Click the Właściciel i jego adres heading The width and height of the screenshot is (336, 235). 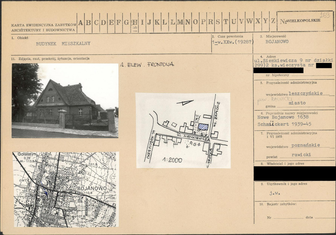point(285,164)
